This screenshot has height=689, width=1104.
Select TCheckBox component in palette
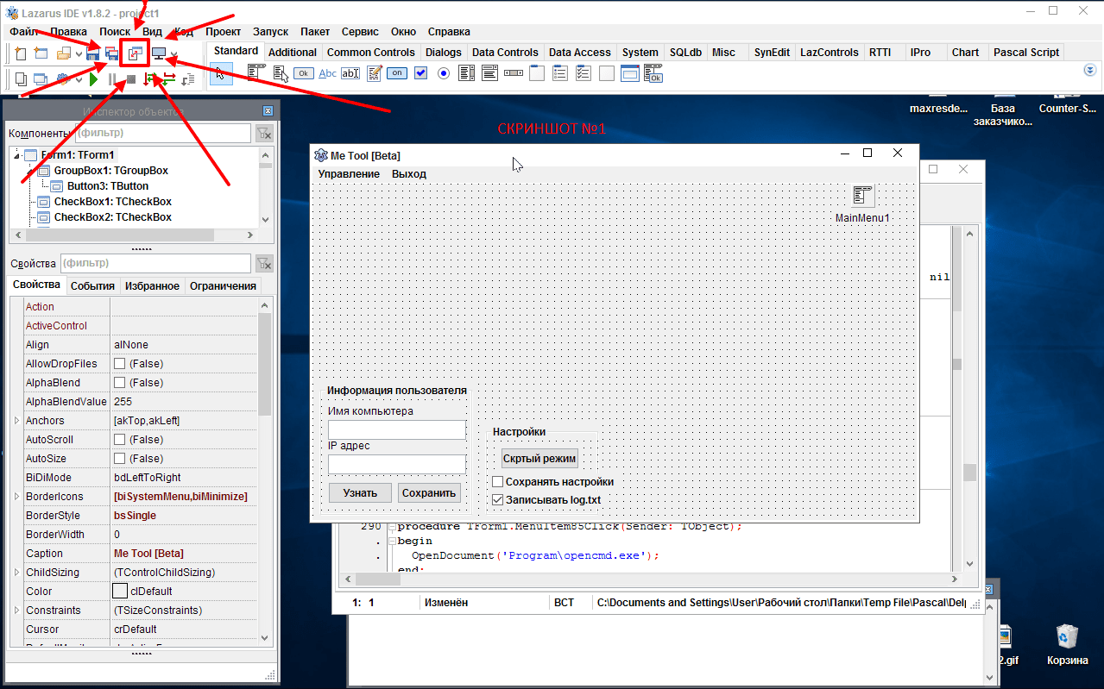coord(420,73)
